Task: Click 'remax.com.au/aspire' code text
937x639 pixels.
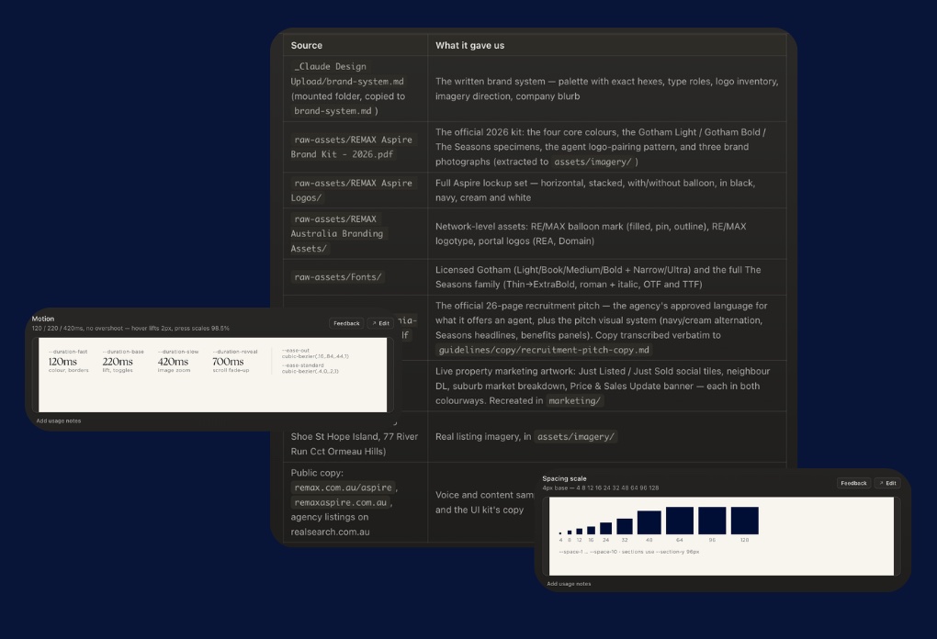Action: (343, 488)
